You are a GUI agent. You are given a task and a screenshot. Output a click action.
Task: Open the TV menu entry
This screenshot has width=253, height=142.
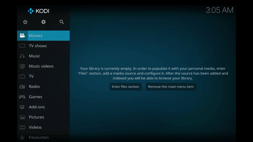pos(31,76)
